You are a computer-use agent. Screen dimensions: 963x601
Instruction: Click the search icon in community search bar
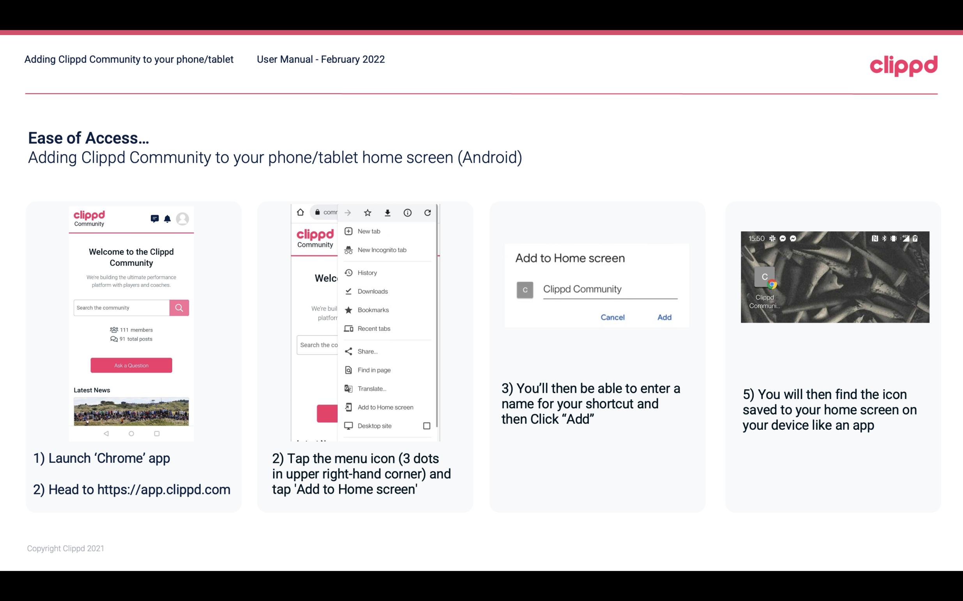click(178, 308)
